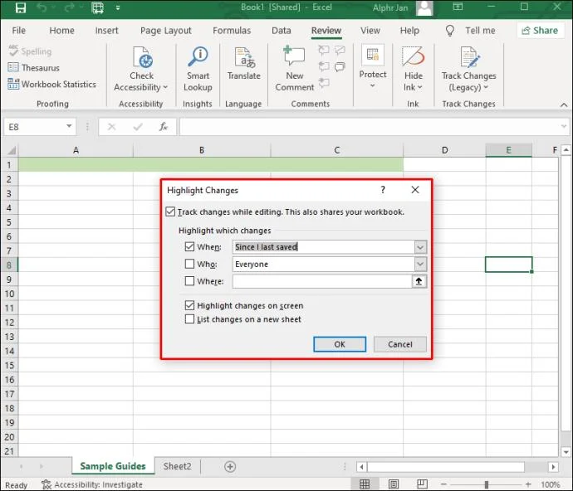Enable the Who checkbox
Viewport: 573px width, 491px height.
click(189, 264)
